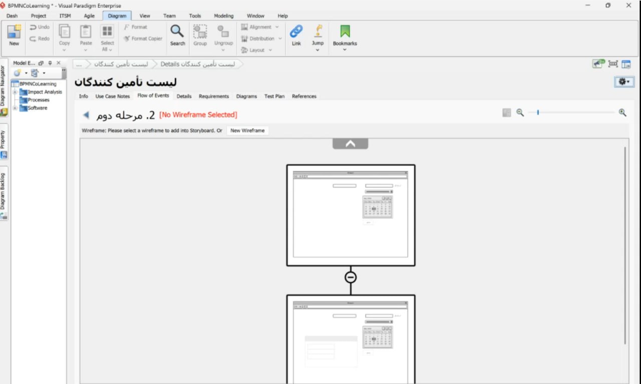This screenshot has height=384, width=641.
Task: Click the New Wireframe button
Action: point(247,130)
